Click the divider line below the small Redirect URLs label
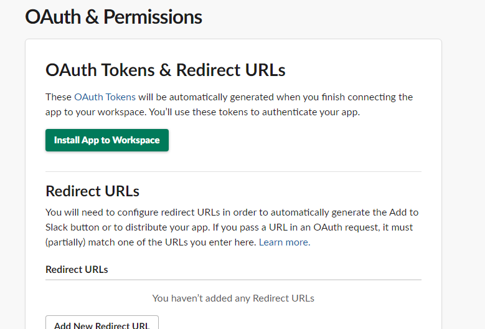Screen dimensions: 485x329 point(233,280)
